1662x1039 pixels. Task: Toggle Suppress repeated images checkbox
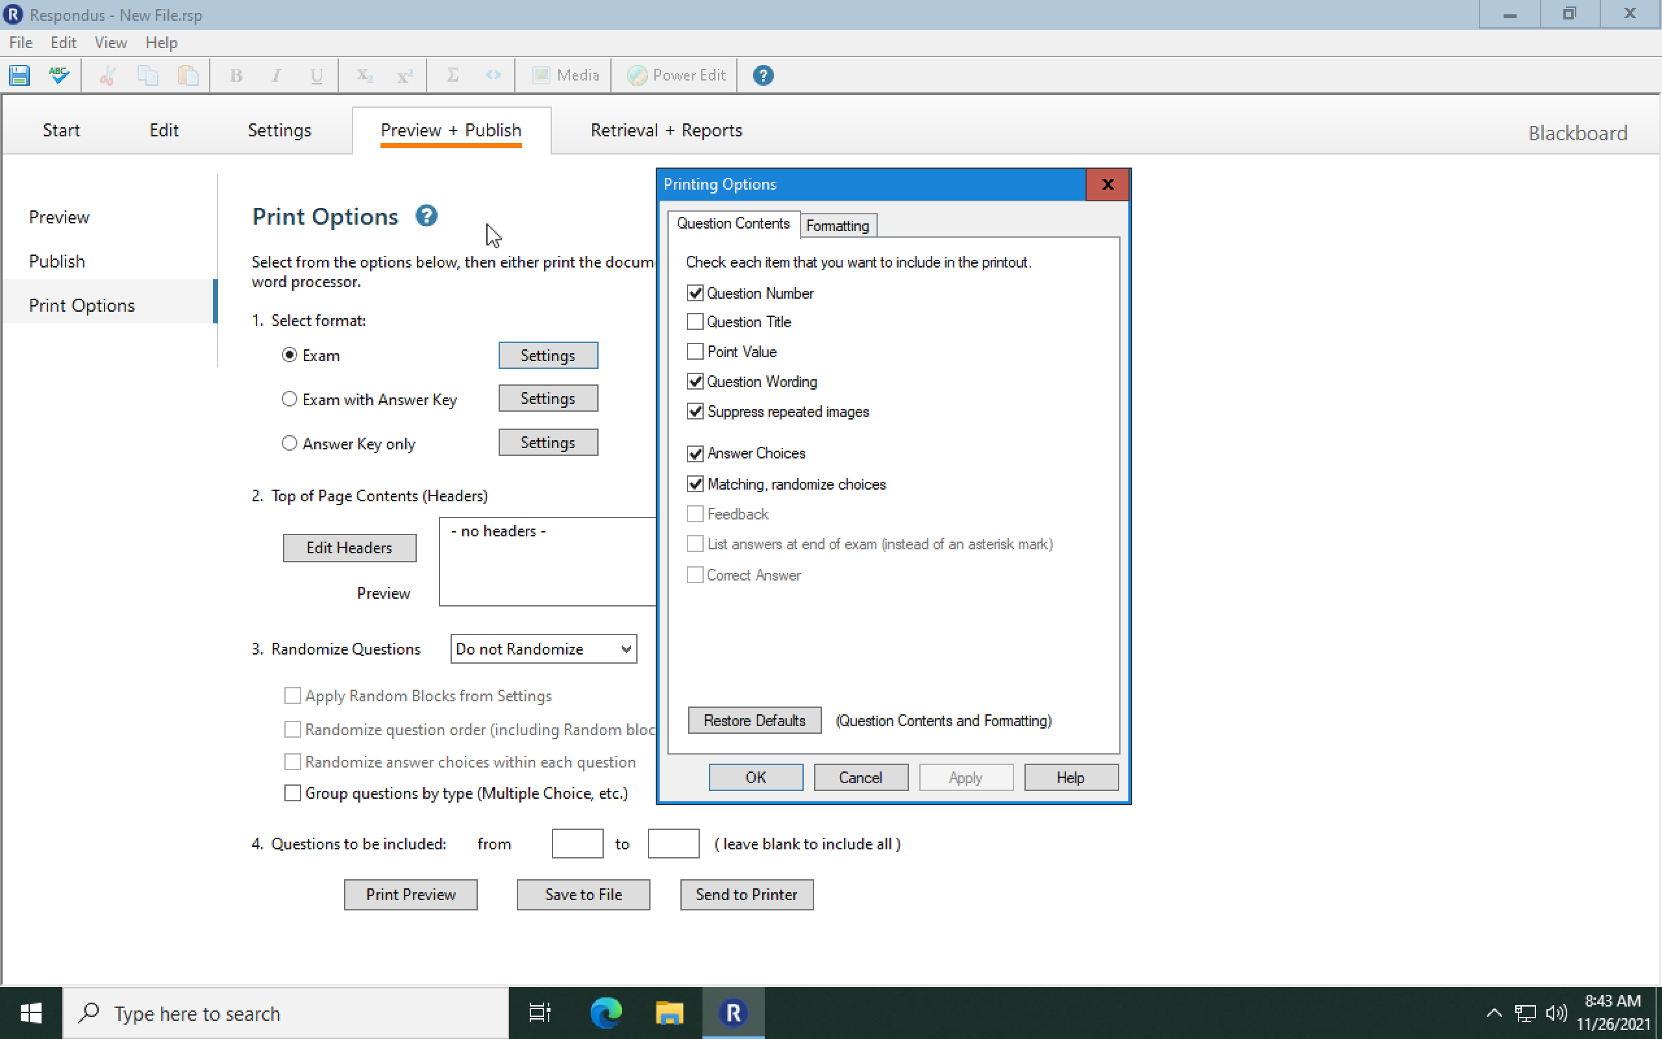tap(695, 411)
